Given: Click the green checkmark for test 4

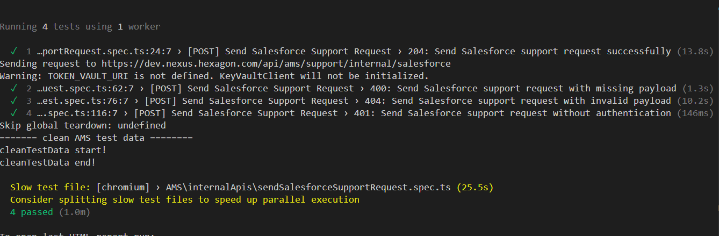Looking at the screenshot, I should pos(14,113).
